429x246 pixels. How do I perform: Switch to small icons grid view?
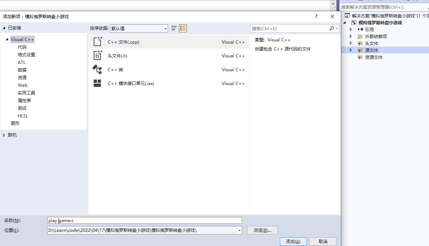coord(174,28)
